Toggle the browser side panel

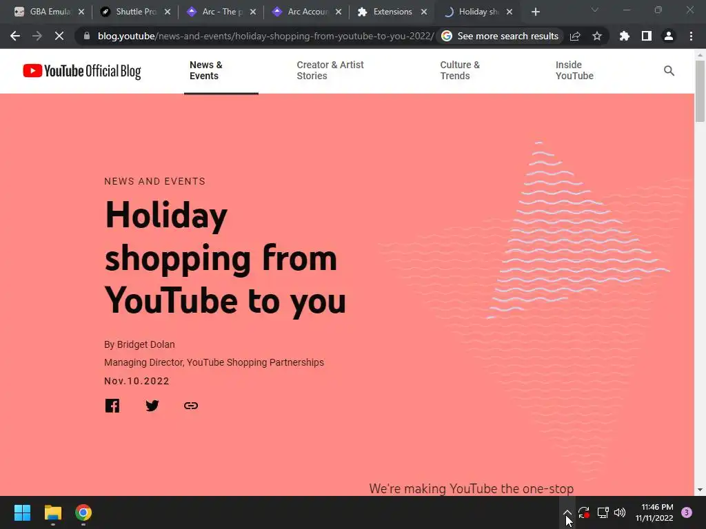647,36
